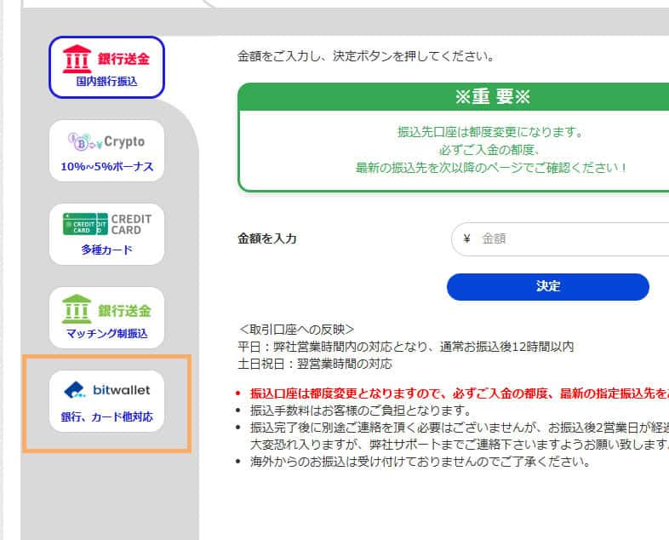
Task: Click text 最新の振込先を次以降のページでご確認ください！
Action: point(491,168)
